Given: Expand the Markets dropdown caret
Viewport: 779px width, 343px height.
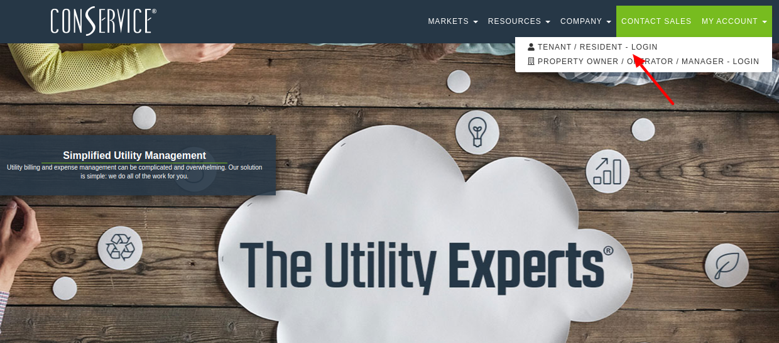Looking at the screenshot, I should pyautogui.click(x=476, y=22).
